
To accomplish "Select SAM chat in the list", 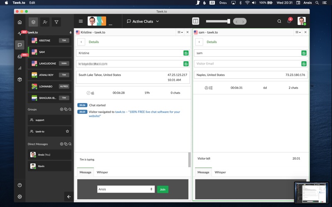I will [x=49, y=52].
